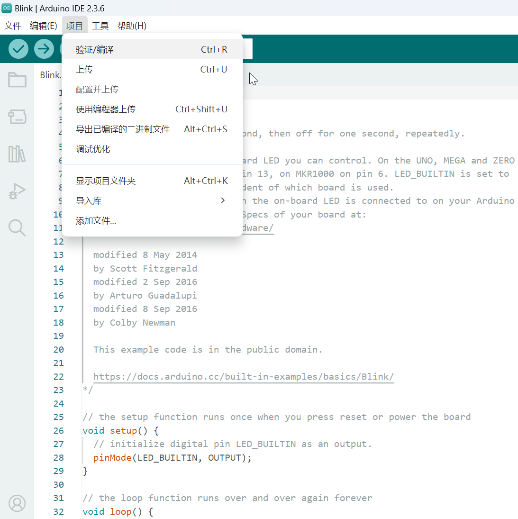Click the user account profile icon

tap(17, 503)
